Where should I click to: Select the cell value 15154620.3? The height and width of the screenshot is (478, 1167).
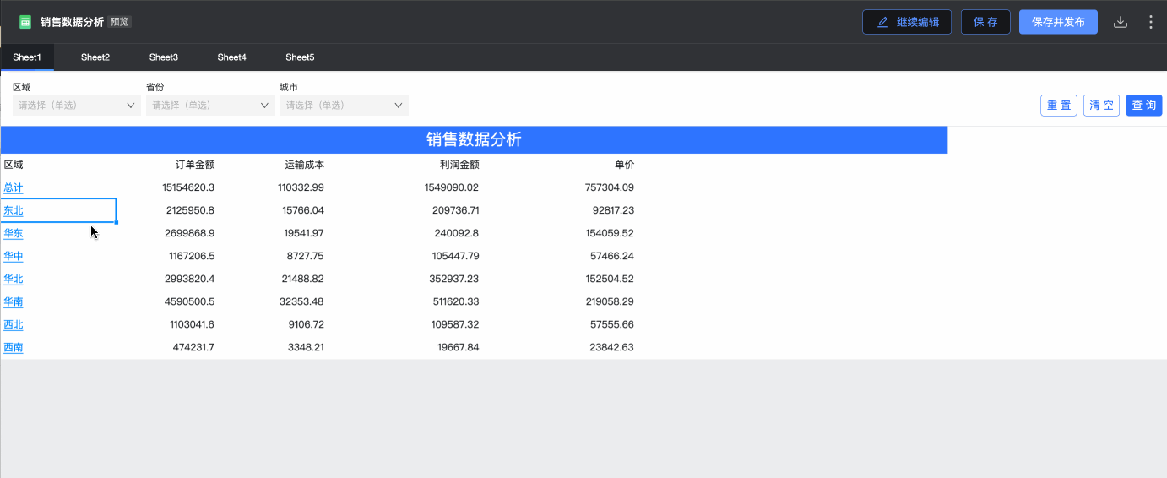[x=188, y=187]
